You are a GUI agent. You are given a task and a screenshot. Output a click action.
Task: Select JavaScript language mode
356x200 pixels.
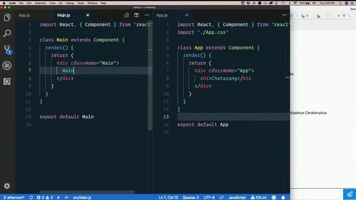click(x=237, y=198)
